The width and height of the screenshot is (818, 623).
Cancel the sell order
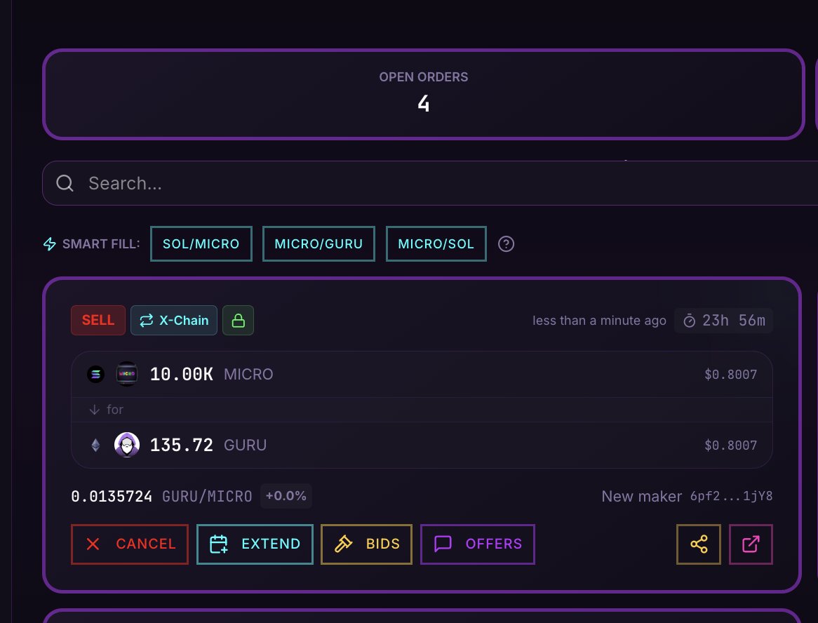tap(130, 544)
